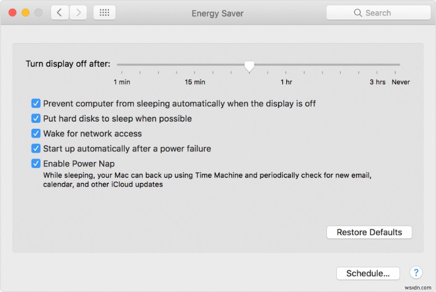
Task: Show all preferences via grid icon
Action: pos(104,13)
